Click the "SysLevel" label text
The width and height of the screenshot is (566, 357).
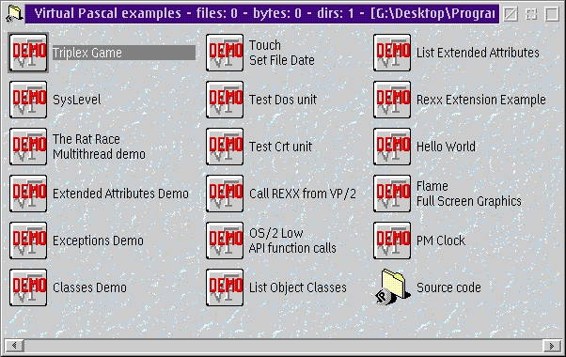click(x=77, y=100)
